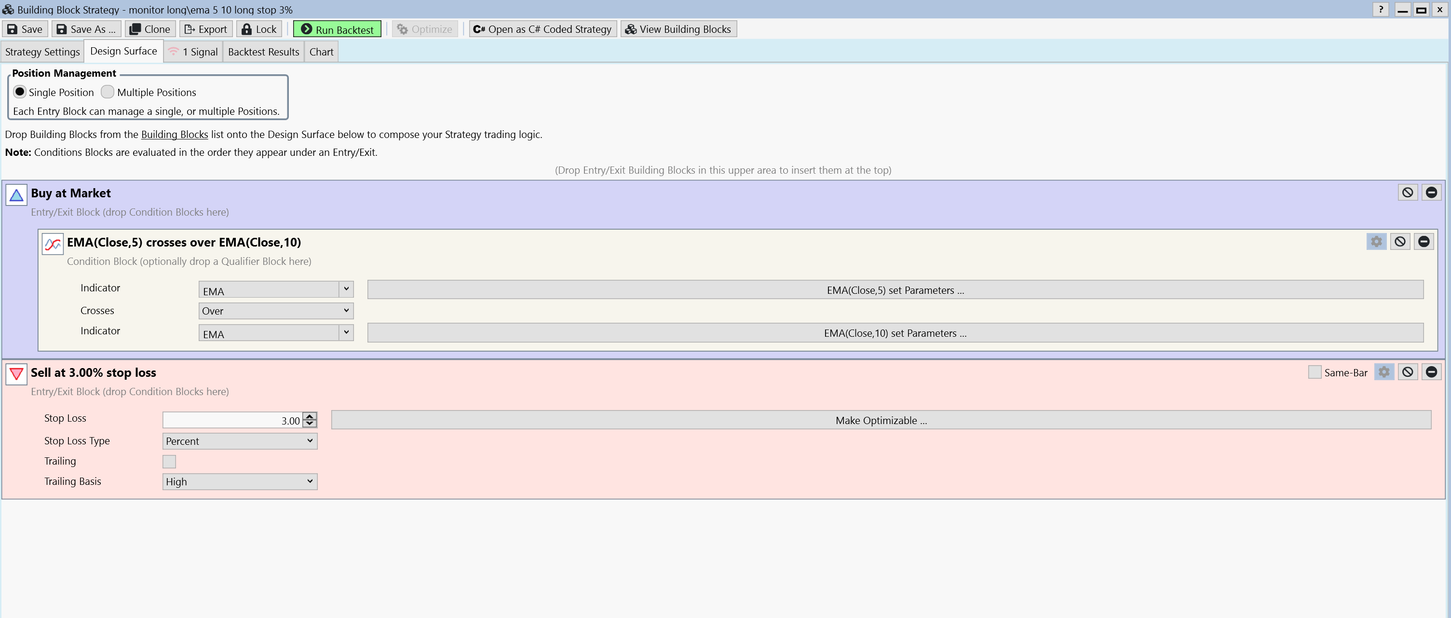
Task: Open the Crosses Over dropdown
Action: (276, 311)
